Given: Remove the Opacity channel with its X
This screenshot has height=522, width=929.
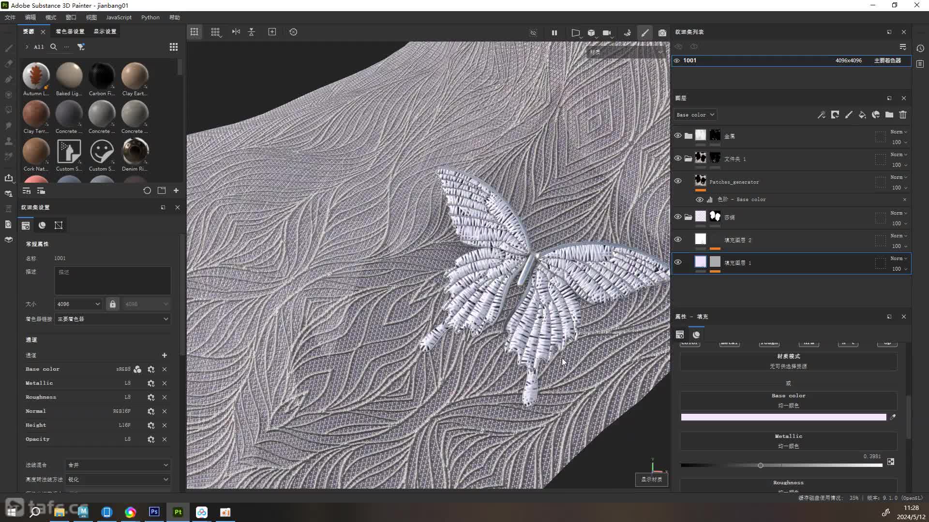Looking at the screenshot, I should click(165, 439).
